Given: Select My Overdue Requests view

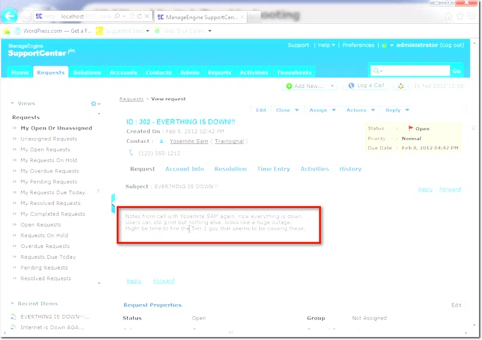Looking at the screenshot, I should [50, 171].
